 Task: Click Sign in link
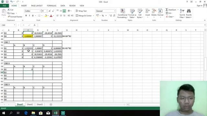[x=199, y=5]
